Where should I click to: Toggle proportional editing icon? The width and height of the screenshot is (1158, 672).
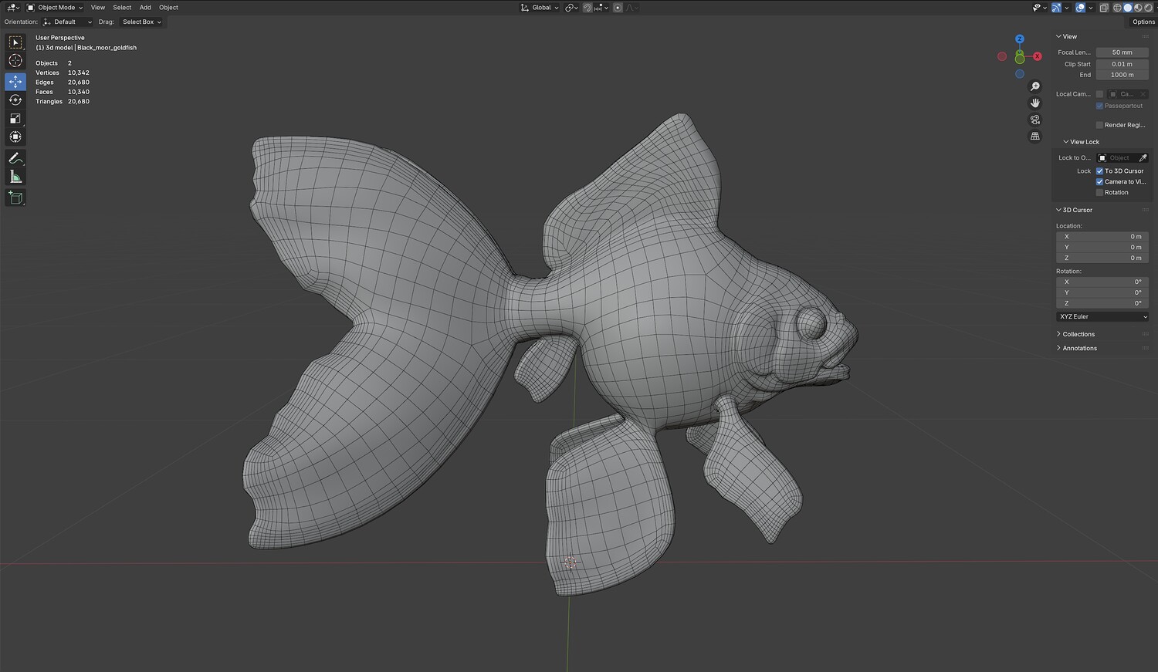coord(618,8)
